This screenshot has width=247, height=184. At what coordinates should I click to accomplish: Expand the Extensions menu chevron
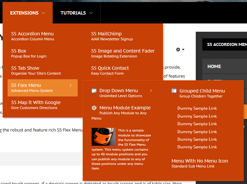coord(43,13)
